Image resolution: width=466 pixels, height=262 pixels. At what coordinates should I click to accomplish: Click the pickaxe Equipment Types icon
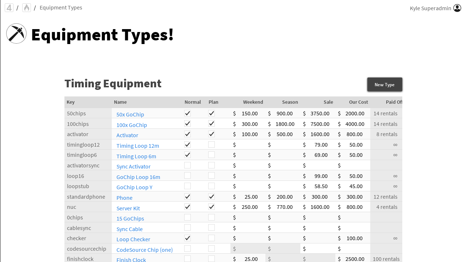click(x=16, y=33)
